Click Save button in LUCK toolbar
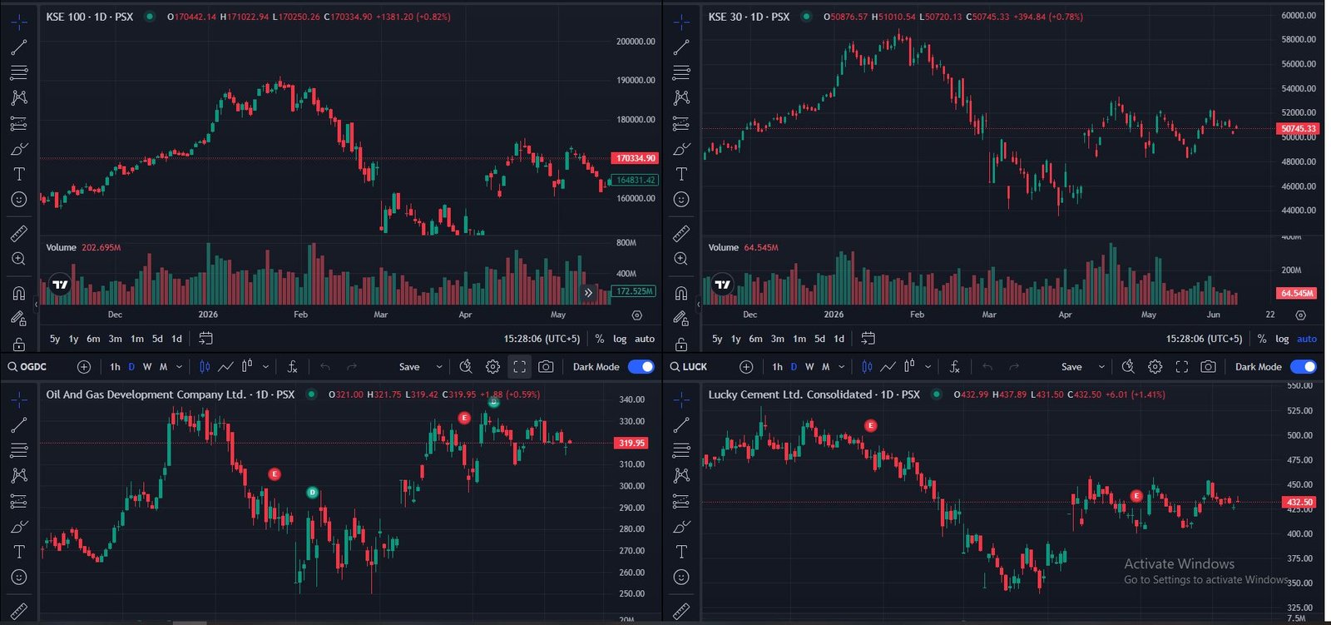Viewport: 1331px width, 625px height. click(x=1071, y=366)
